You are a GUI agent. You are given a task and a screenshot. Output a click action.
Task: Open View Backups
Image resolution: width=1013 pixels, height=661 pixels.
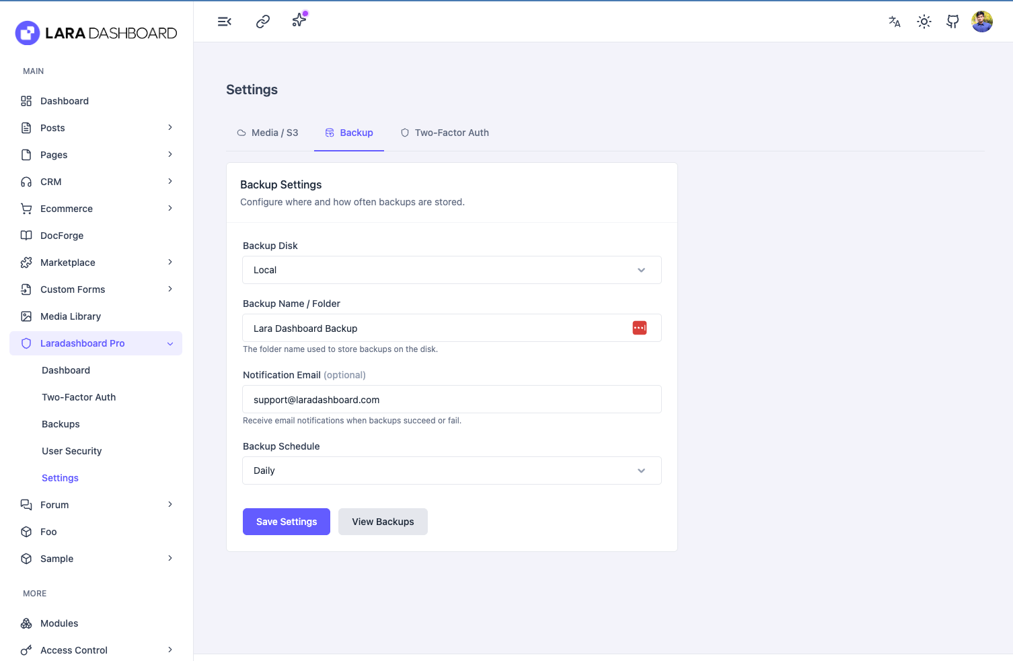click(x=383, y=522)
